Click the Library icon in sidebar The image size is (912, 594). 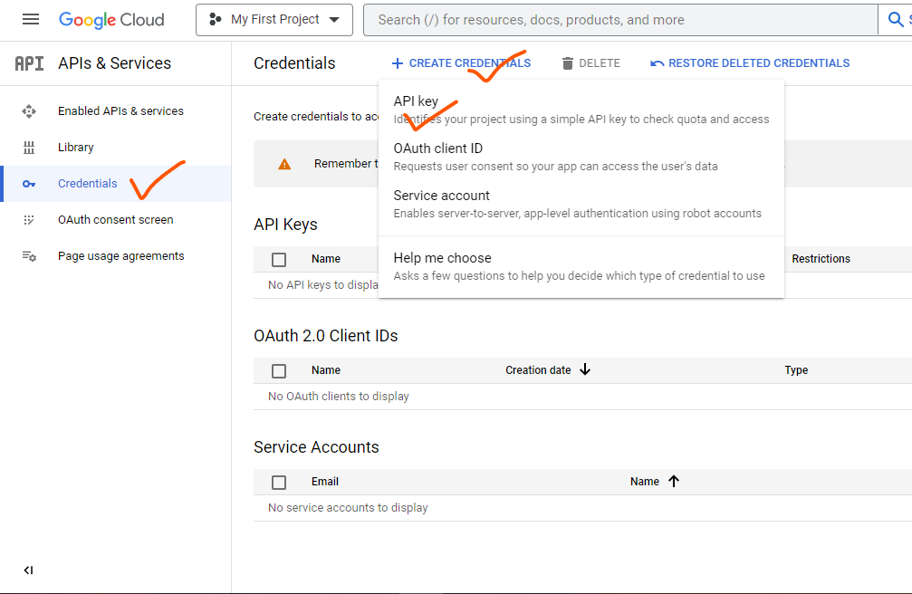[29, 148]
